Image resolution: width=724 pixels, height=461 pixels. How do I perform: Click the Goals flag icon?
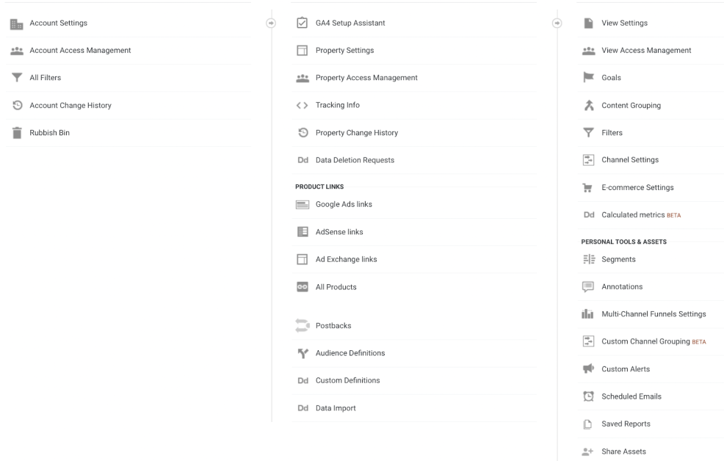[x=587, y=78]
